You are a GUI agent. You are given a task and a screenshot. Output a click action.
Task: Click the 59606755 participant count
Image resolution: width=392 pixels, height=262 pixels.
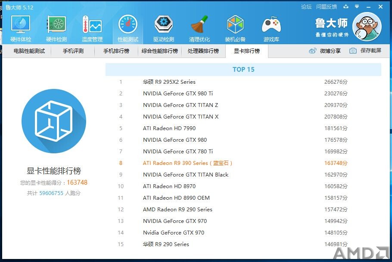pyautogui.click(x=51, y=193)
